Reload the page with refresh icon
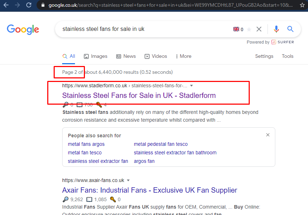The image size is (308, 215). (x=29, y=5)
